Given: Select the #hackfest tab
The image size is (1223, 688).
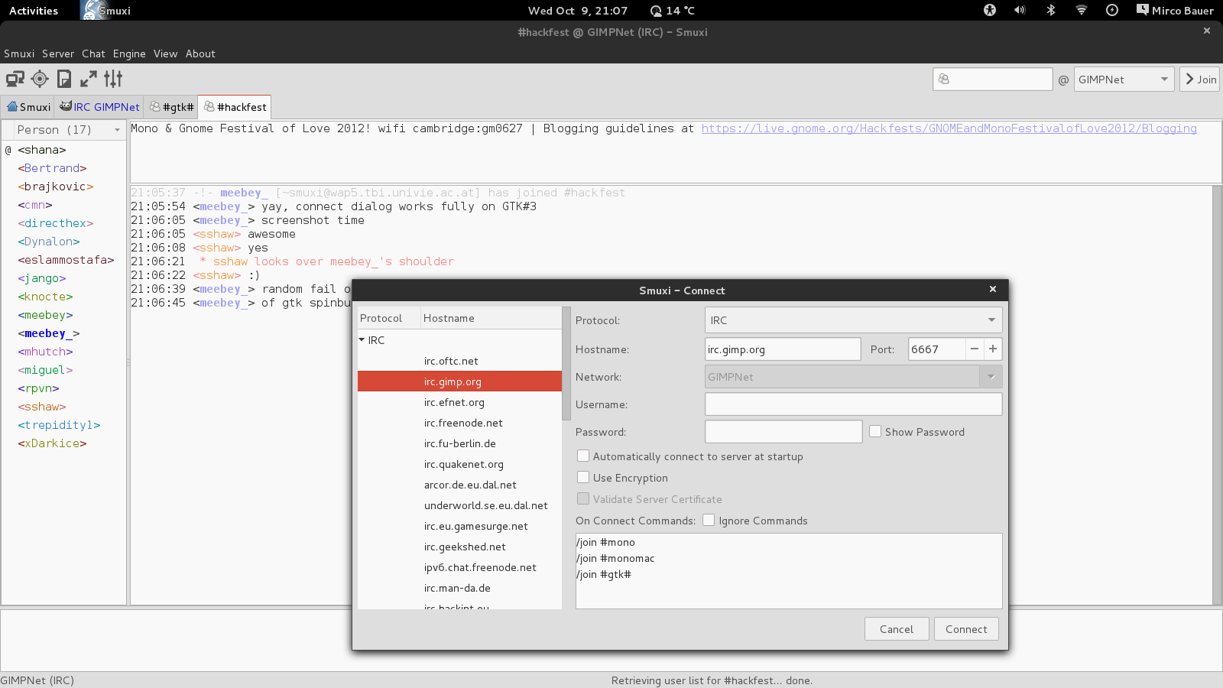Looking at the screenshot, I should click(235, 107).
